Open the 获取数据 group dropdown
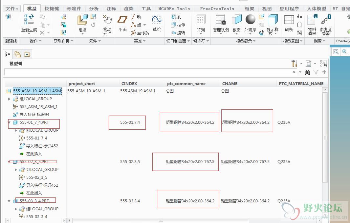The image size is (350, 223). pos(63,41)
